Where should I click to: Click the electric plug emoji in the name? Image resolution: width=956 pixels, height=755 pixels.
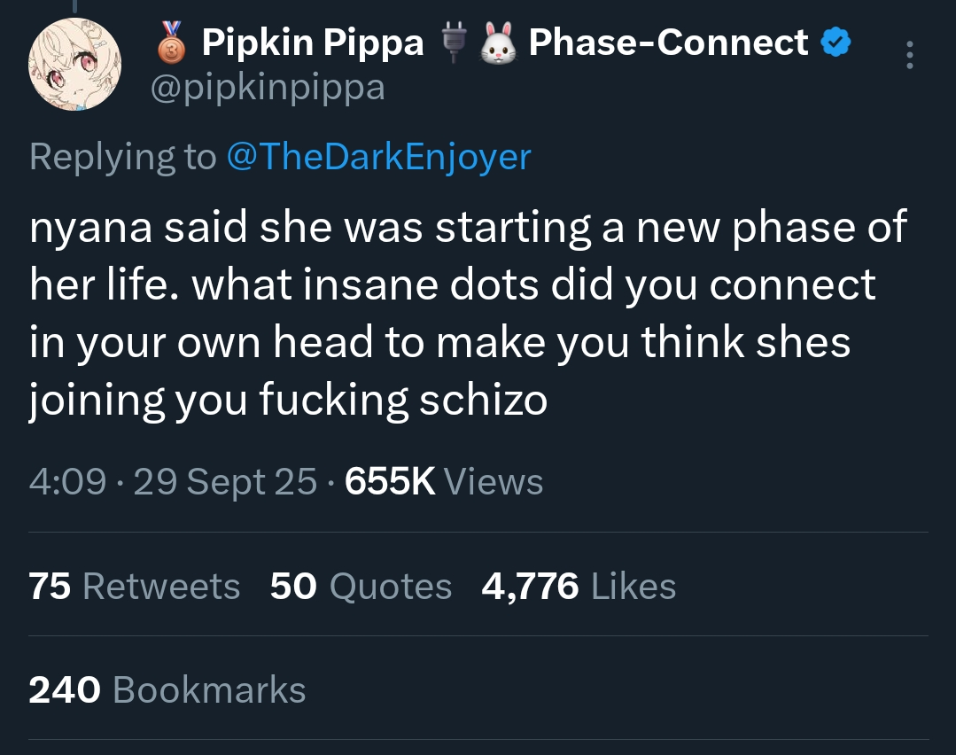(453, 43)
